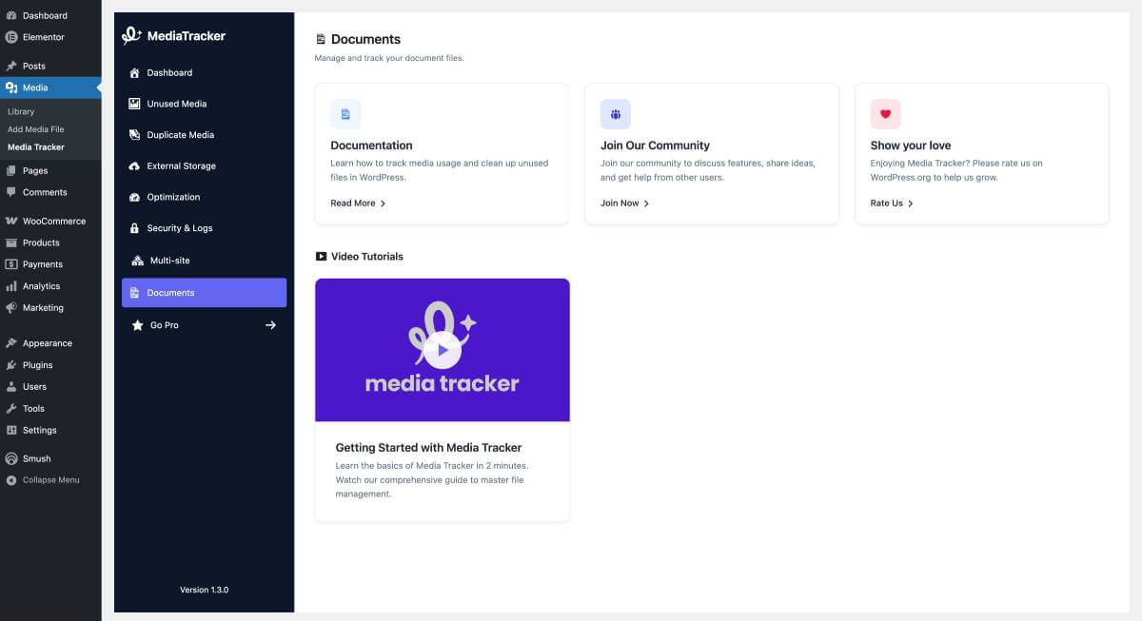This screenshot has width=1142, height=621.
Task: Click Read More link in Documentation card
Action: (358, 204)
